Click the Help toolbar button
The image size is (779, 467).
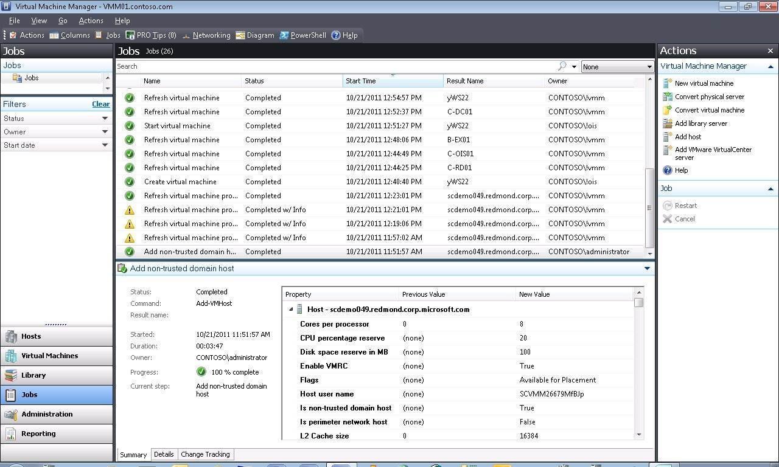point(344,35)
